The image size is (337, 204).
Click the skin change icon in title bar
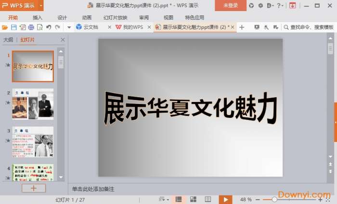point(251,6)
